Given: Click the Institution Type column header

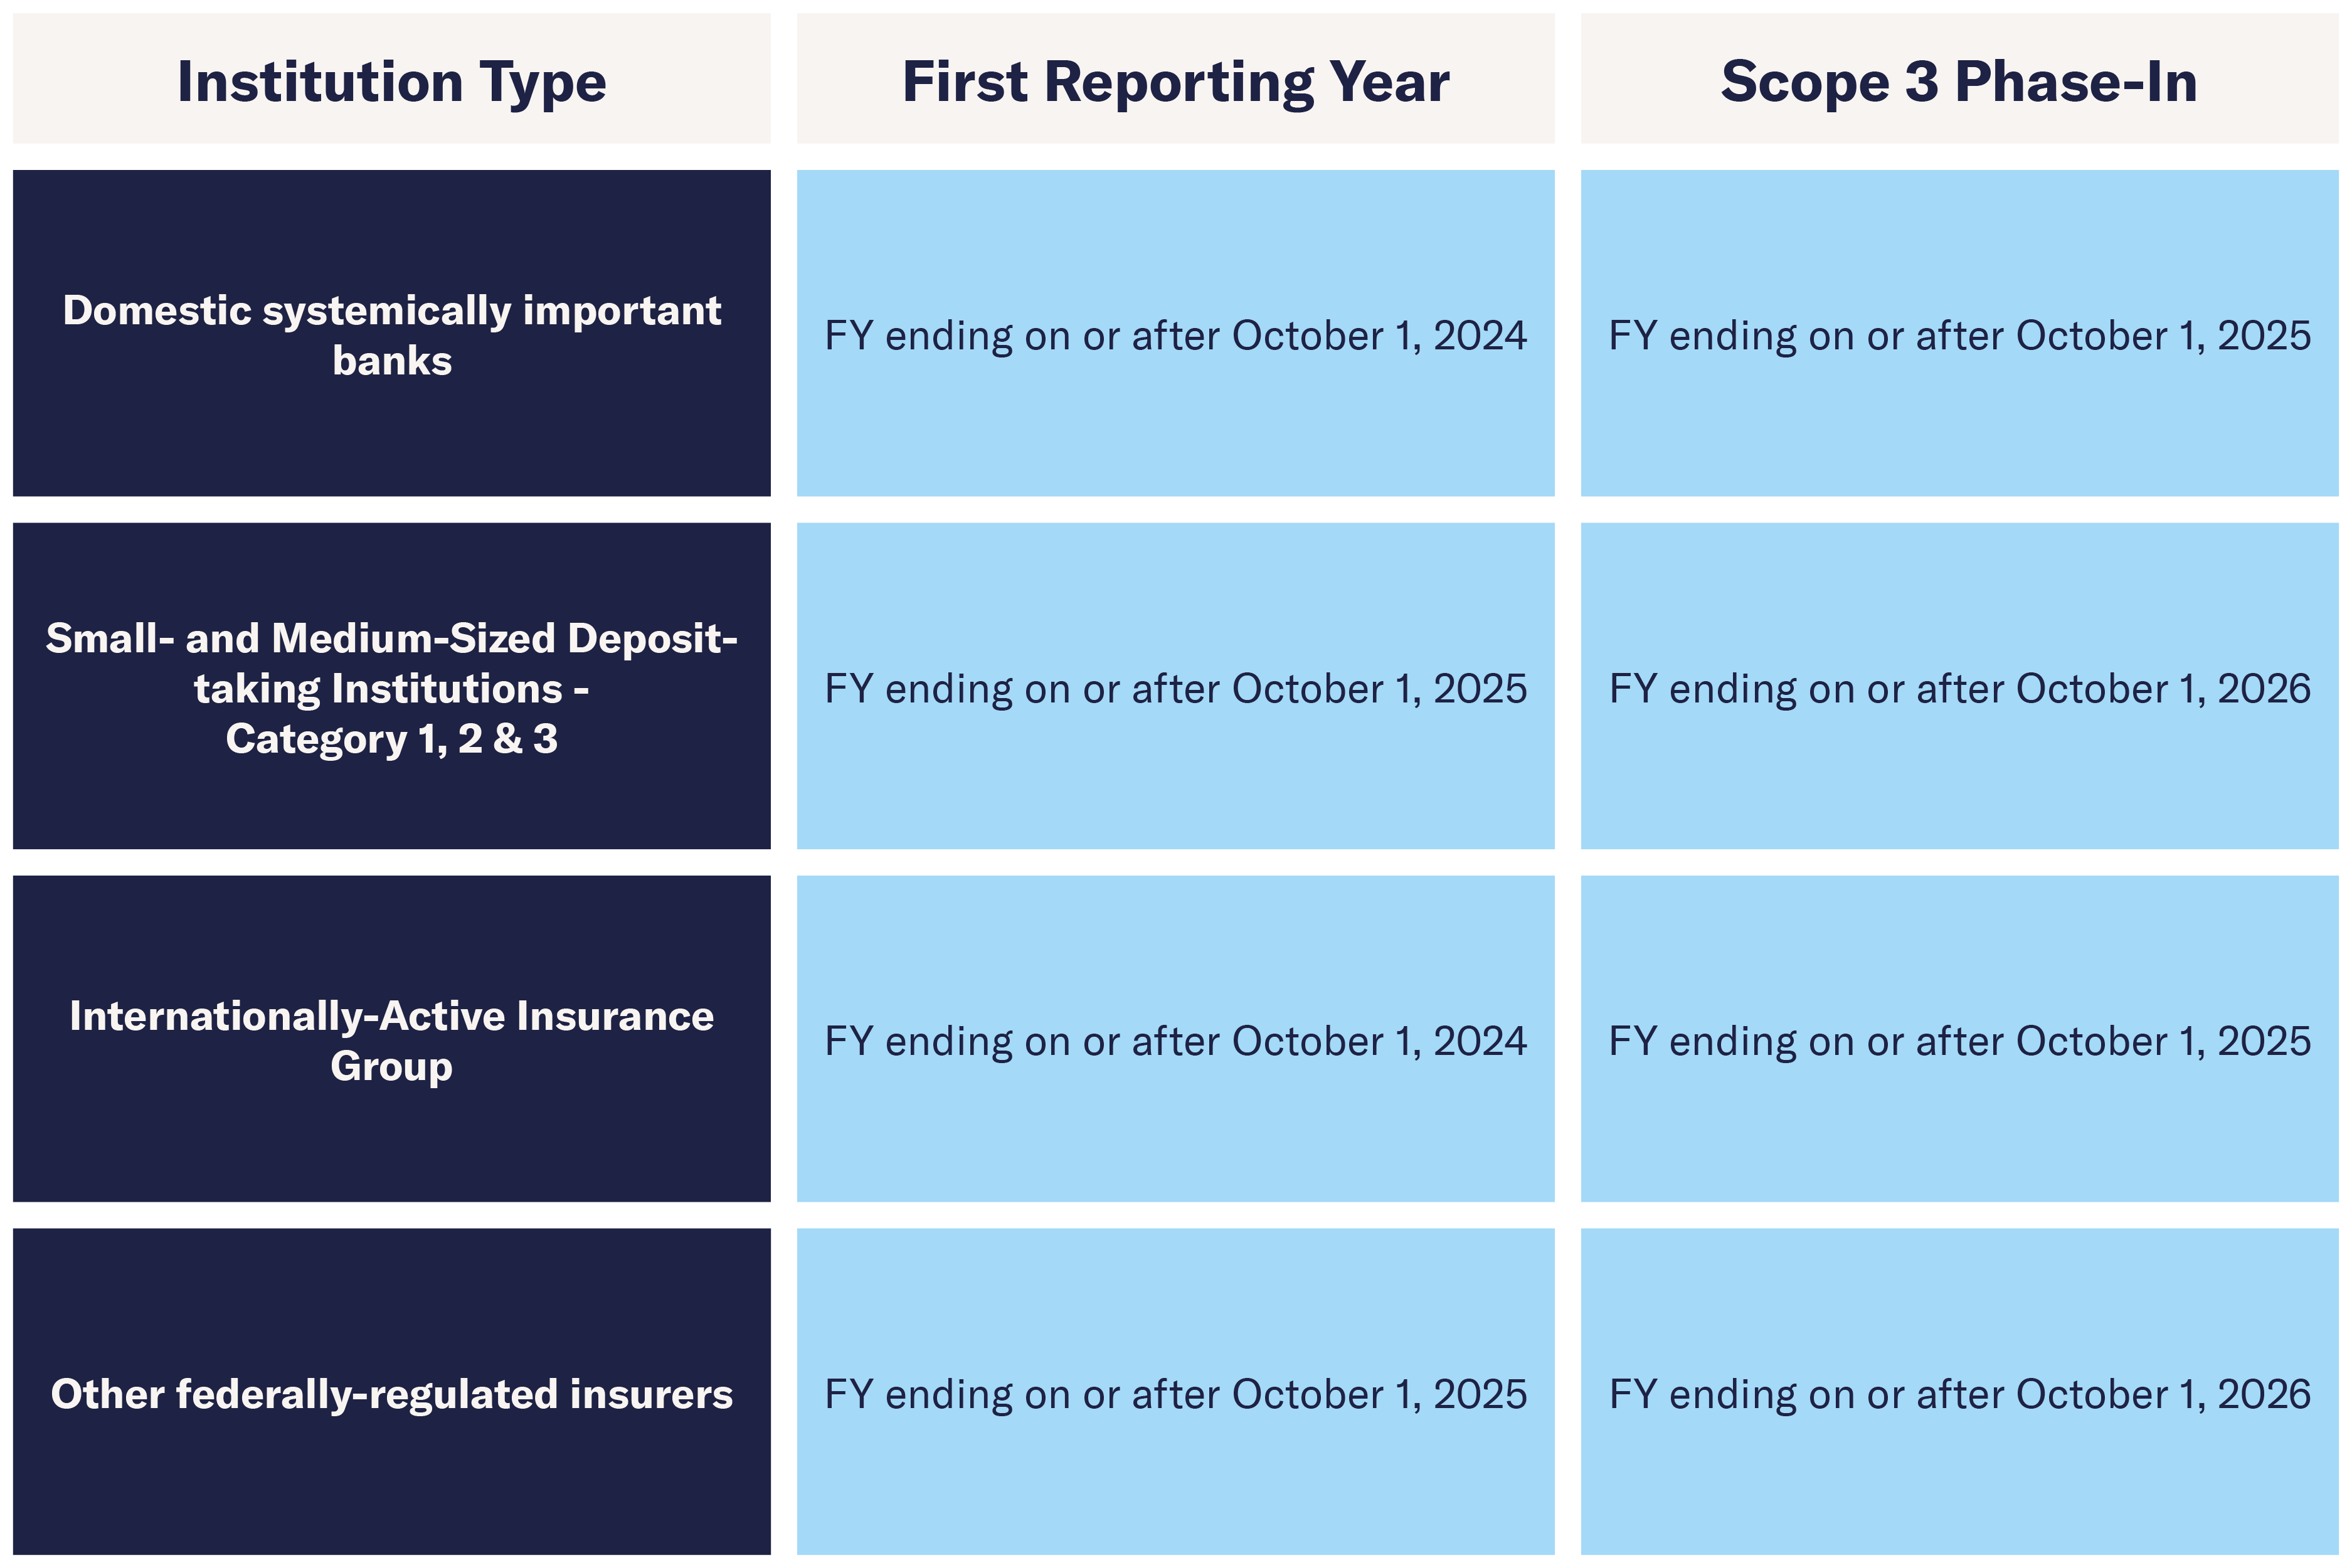Looking at the screenshot, I should click(x=392, y=78).
